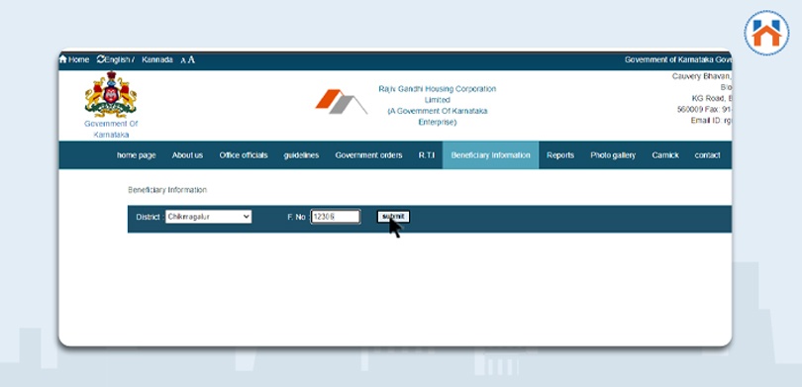802x387 pixels.
Task: Click the Government Of Karnataka caption
Action: pos(111,130)
